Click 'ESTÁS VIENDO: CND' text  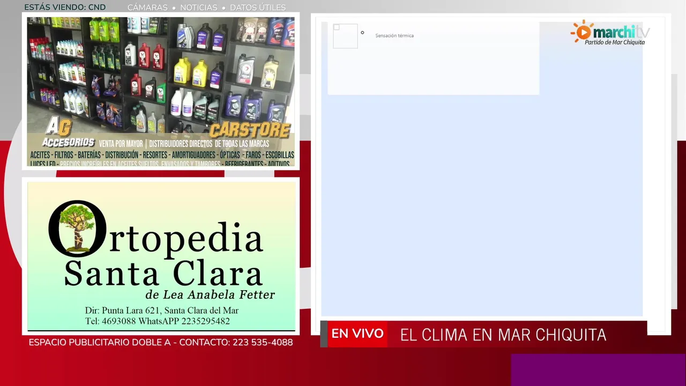(65, 8)
